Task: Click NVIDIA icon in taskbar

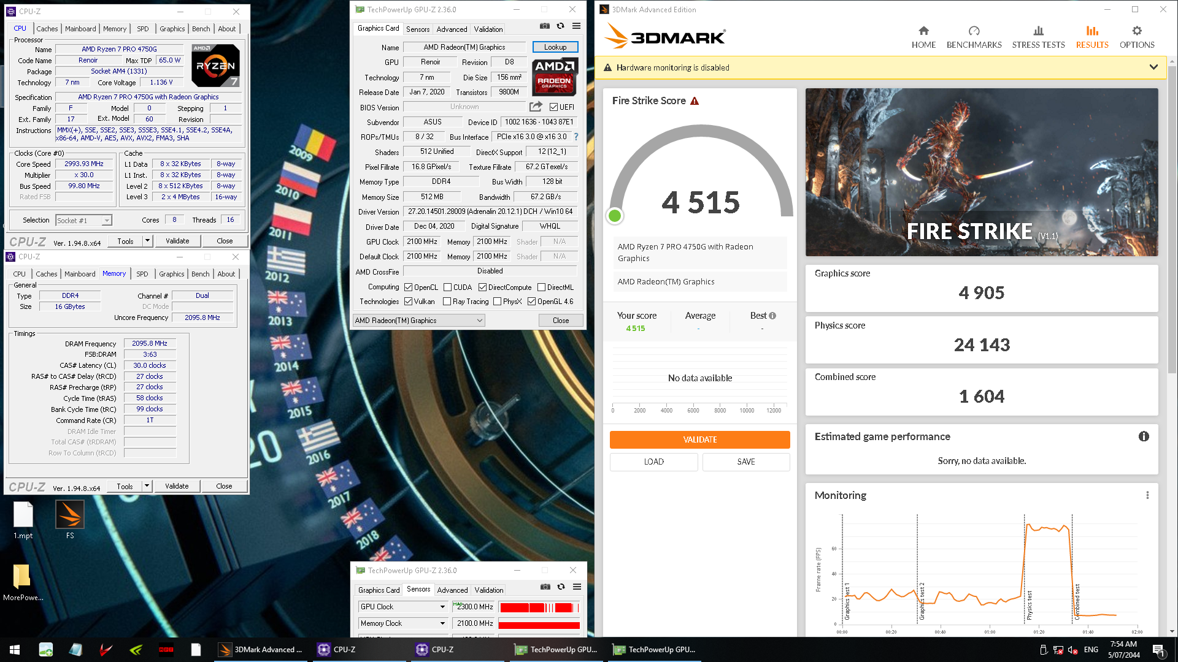Action: [136, 650]
